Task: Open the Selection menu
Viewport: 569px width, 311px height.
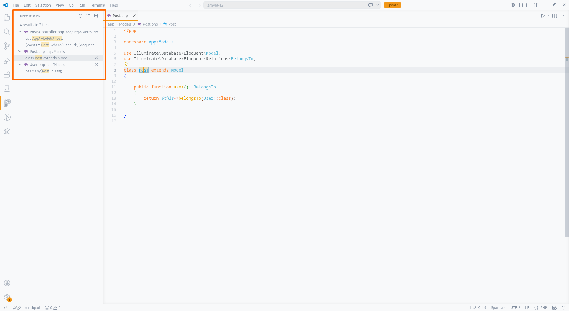Action: pos(43,5)
